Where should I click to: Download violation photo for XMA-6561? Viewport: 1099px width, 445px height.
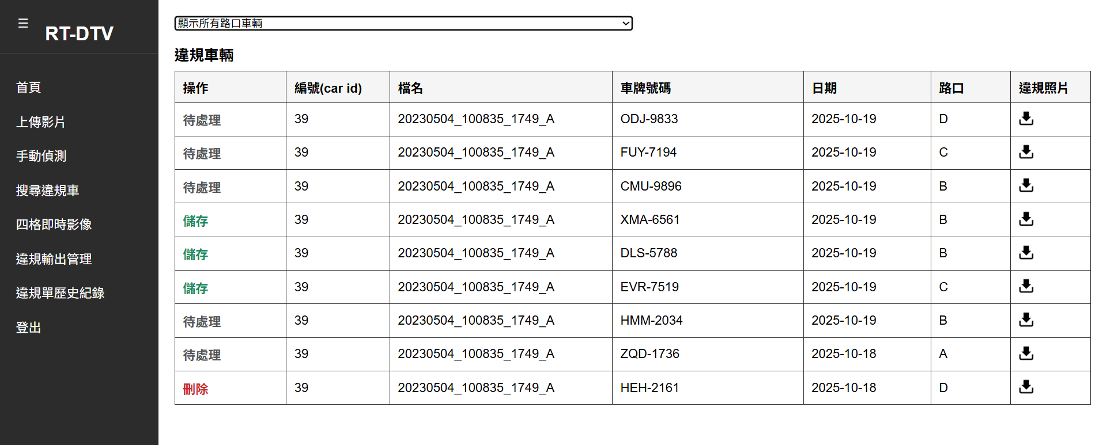(1026, 219)
